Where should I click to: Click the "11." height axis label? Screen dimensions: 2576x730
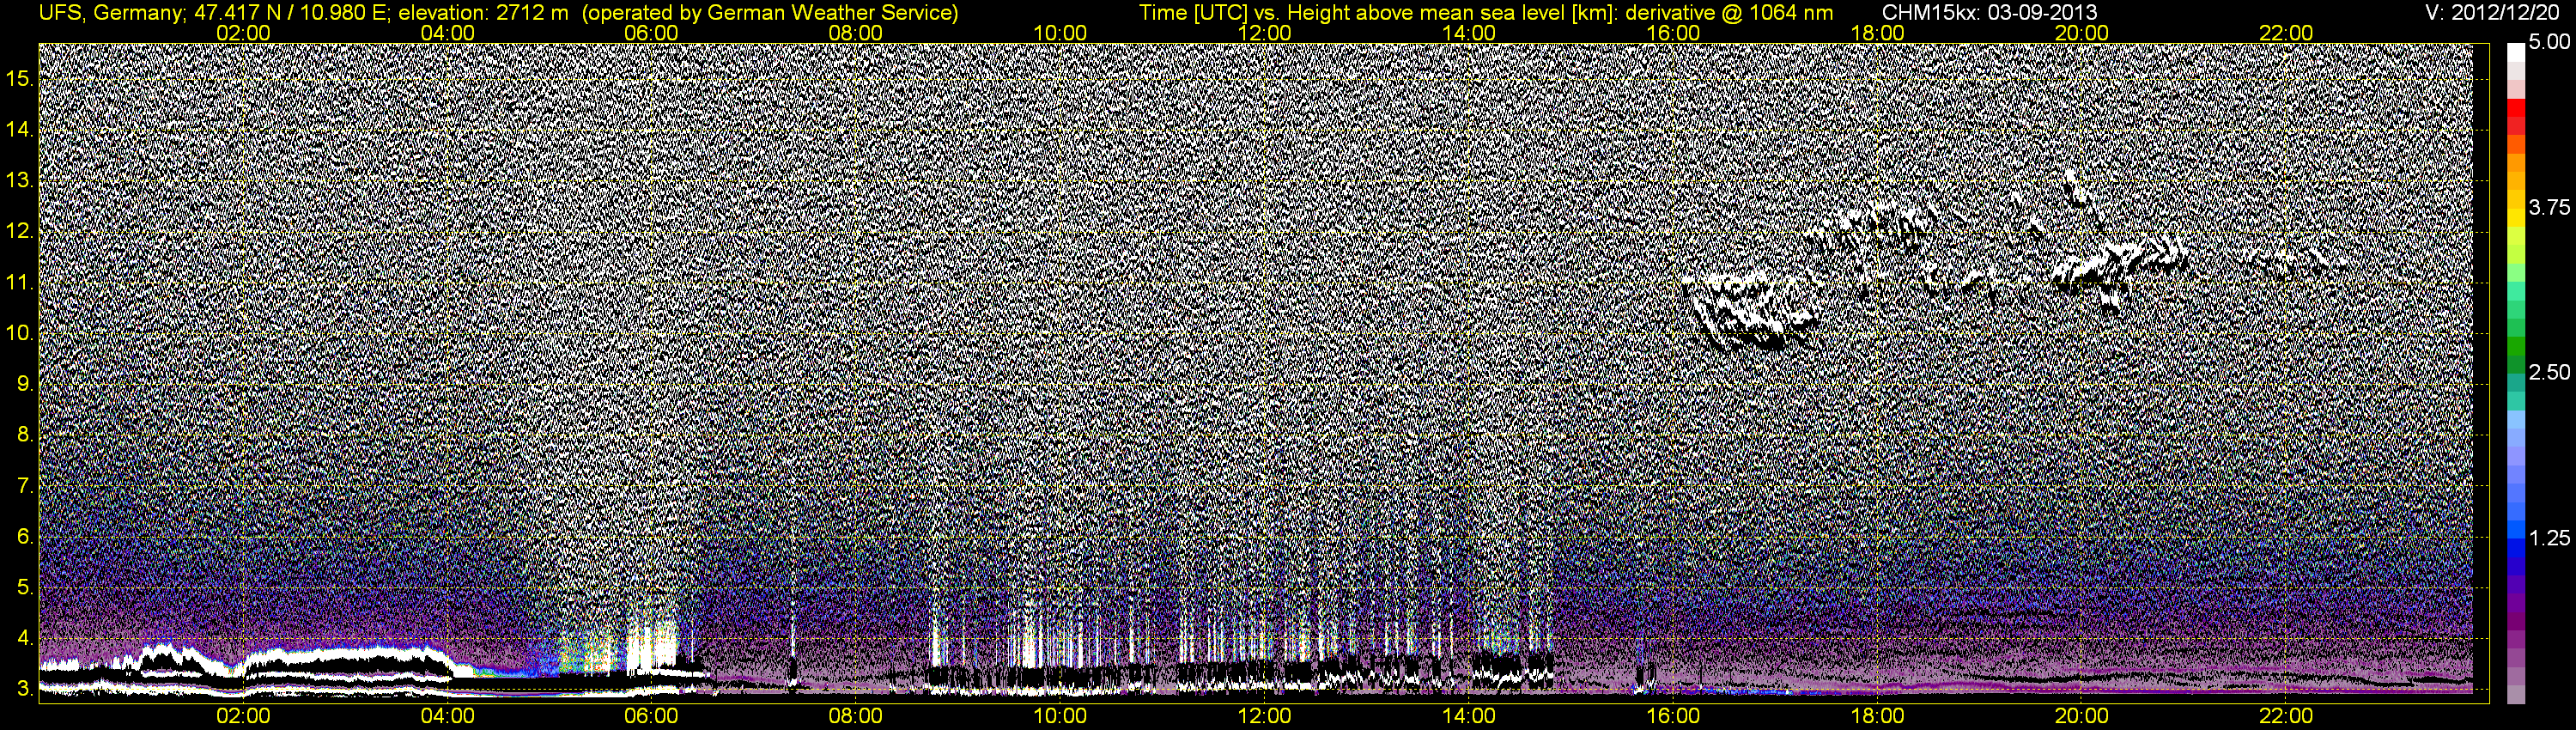pos(21,282)
